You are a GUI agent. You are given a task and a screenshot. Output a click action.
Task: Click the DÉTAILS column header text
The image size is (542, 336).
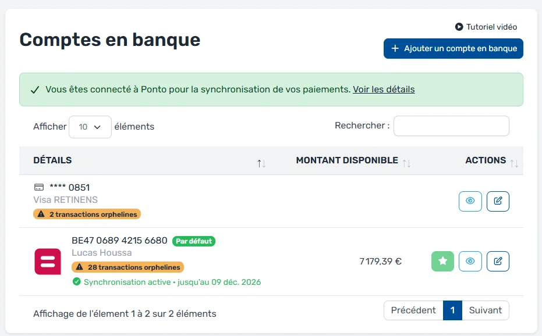[x=52, y=160]
